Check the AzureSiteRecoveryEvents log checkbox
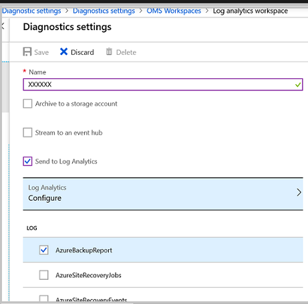 click(x=43, y=299)
